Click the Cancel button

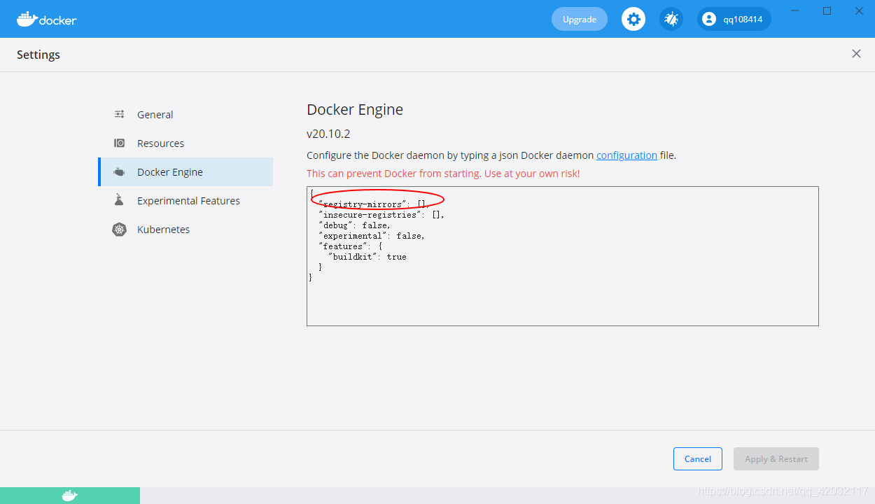(698, 458)
